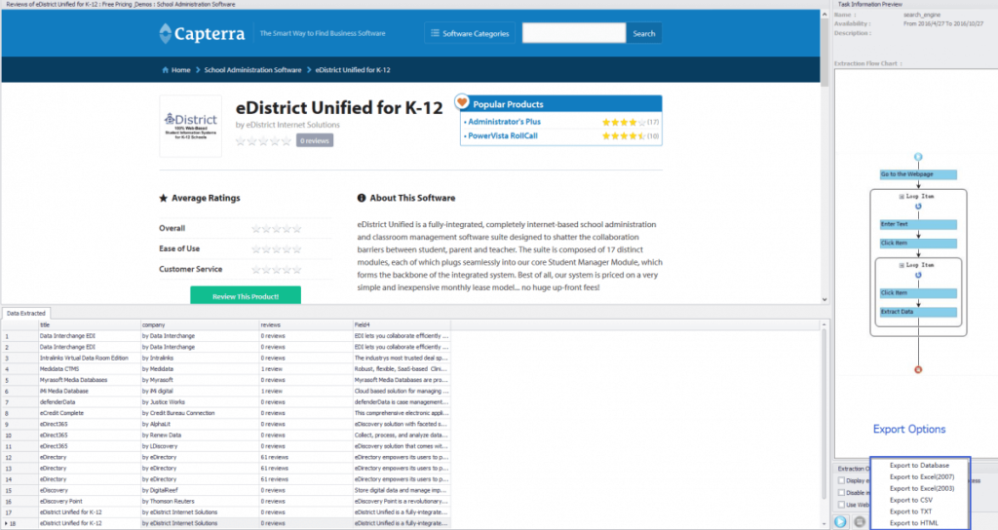Select Export to CSV
Viewport: 998px width, 530px height.
(911, 500)
